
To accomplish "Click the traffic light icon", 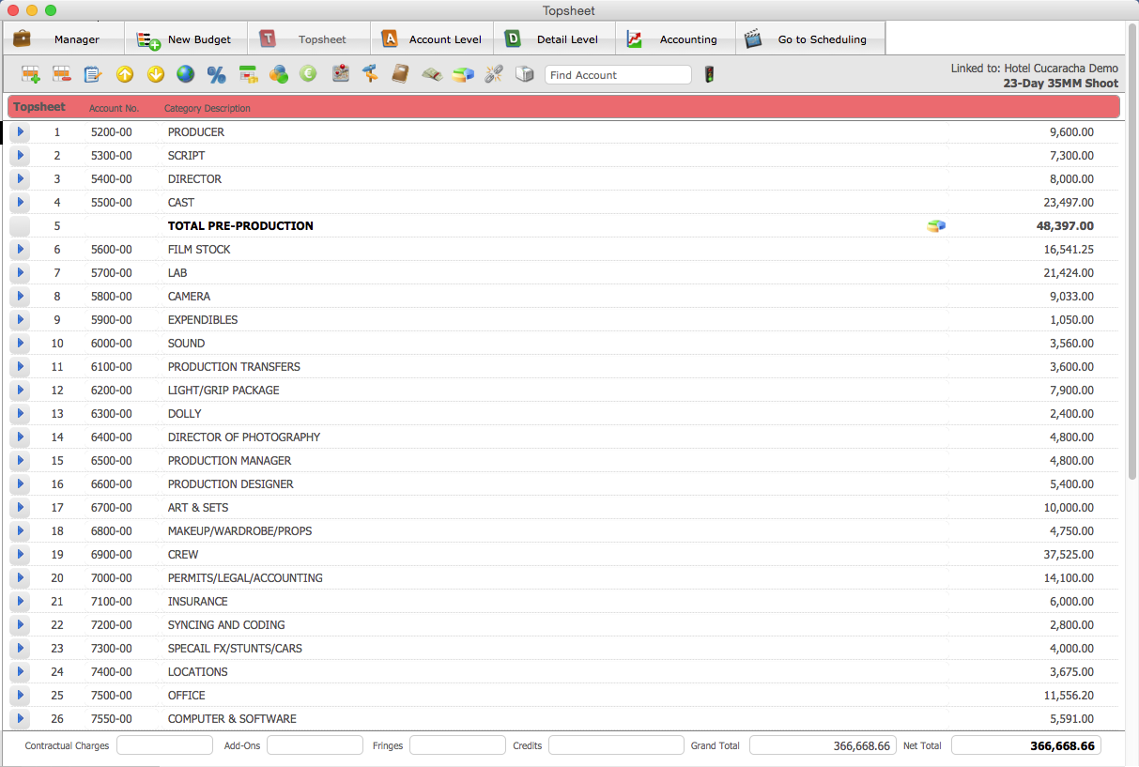I will pos(709,74).
